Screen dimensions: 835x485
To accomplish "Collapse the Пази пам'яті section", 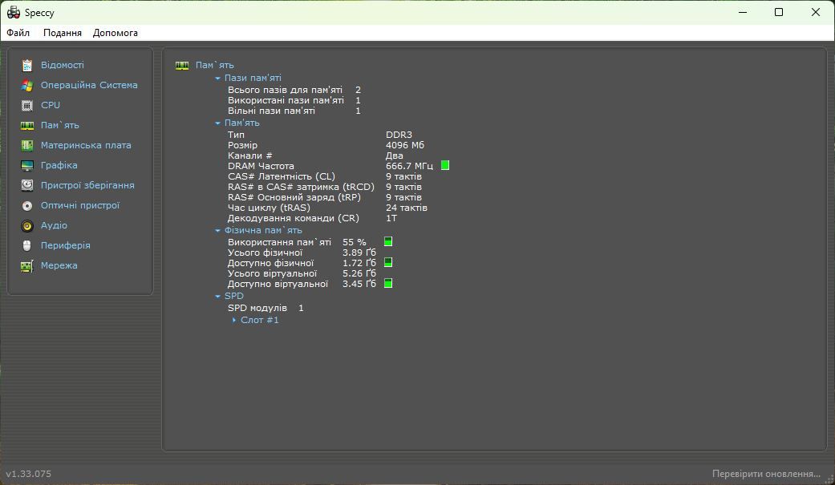I will point(217,79).
